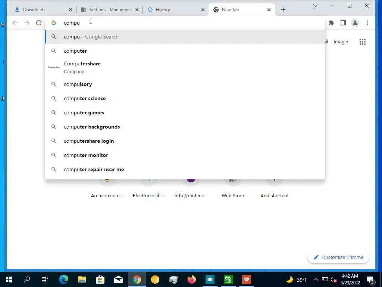Show hidden system tray icons
Viewport: 382px width, 287px height.
coord(316,280)
